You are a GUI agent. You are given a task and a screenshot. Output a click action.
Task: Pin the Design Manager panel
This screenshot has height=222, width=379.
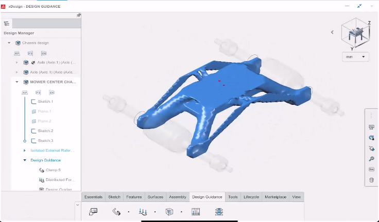click(x=78, y=15)
